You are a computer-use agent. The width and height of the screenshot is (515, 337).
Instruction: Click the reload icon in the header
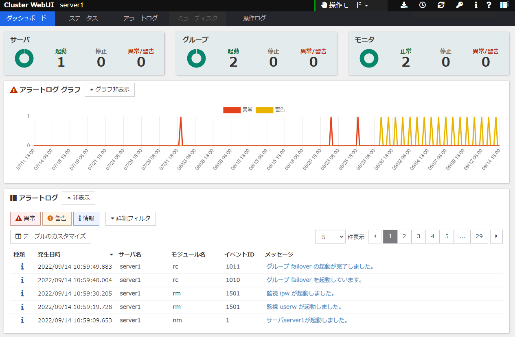click(x=441, y=5)
